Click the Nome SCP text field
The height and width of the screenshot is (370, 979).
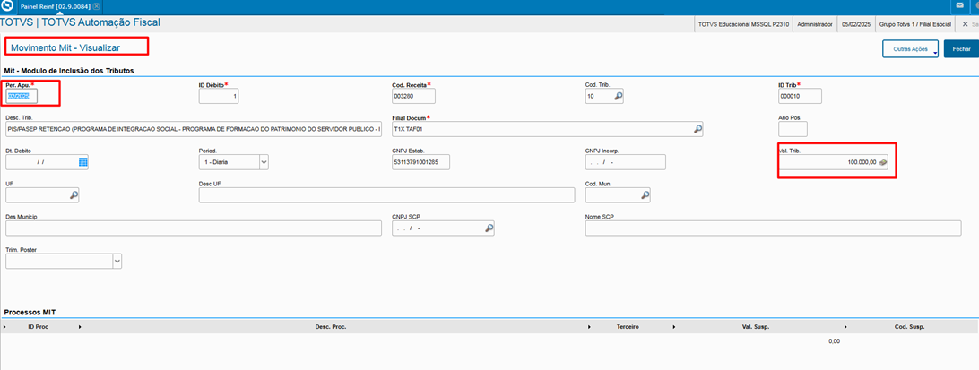click(780, 228)
